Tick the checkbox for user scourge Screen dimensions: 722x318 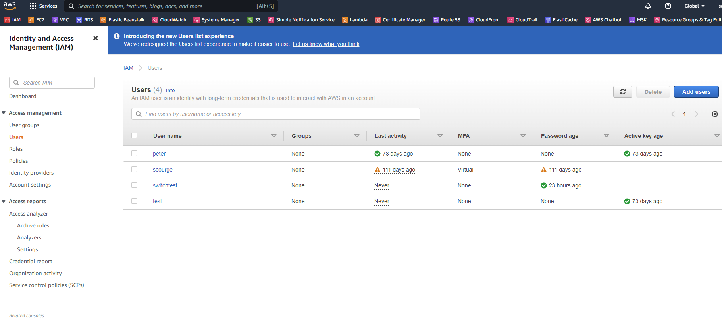[x=134, y=169]
